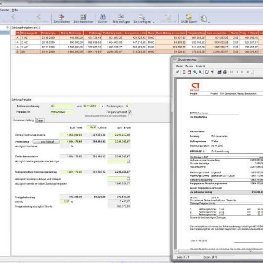Go to next page in Druckvorschau
The image size is (263, 263).
[242, 72]
